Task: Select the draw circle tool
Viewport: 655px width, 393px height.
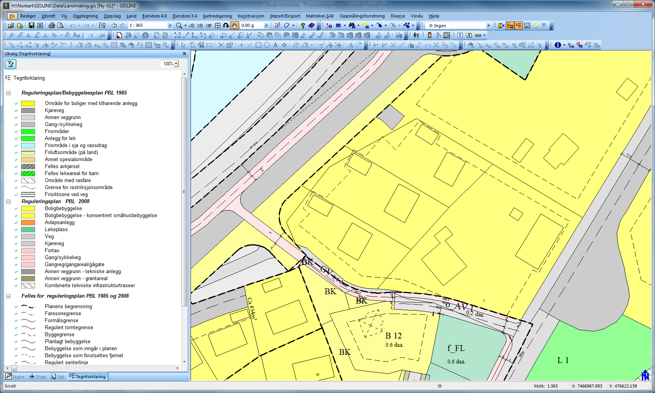Action: pos(267,45)
